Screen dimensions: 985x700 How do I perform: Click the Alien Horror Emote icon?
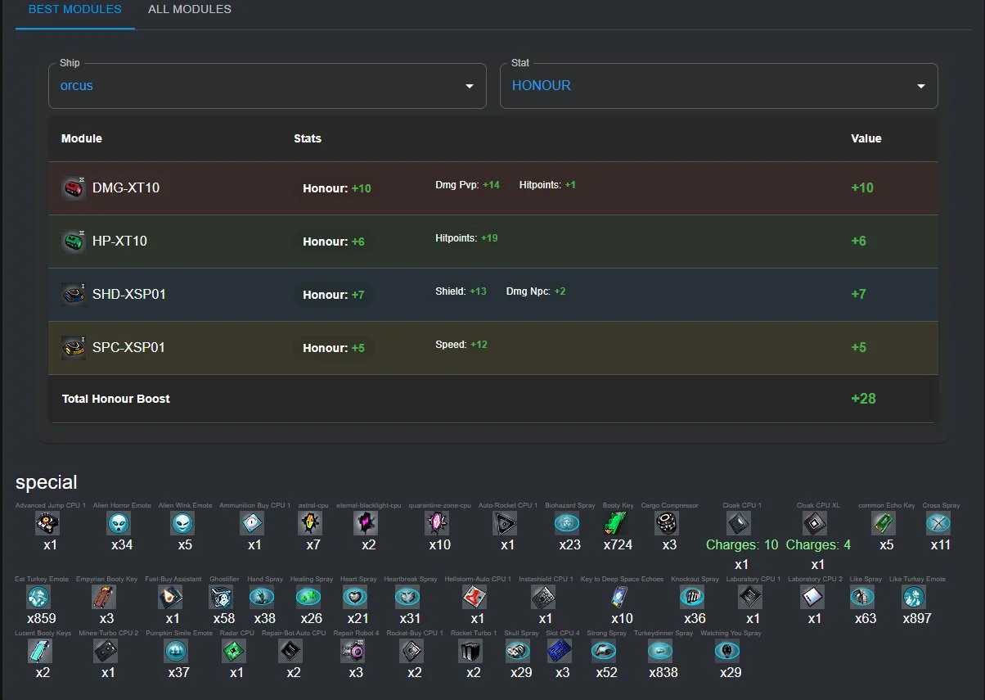pyautogui.click(x=122, y=524)
